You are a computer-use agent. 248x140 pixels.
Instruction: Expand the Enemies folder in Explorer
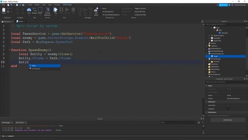(x=209, y=61)
